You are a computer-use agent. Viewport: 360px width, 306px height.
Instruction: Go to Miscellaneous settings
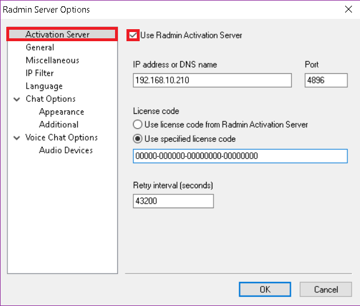tap(52, 60)
